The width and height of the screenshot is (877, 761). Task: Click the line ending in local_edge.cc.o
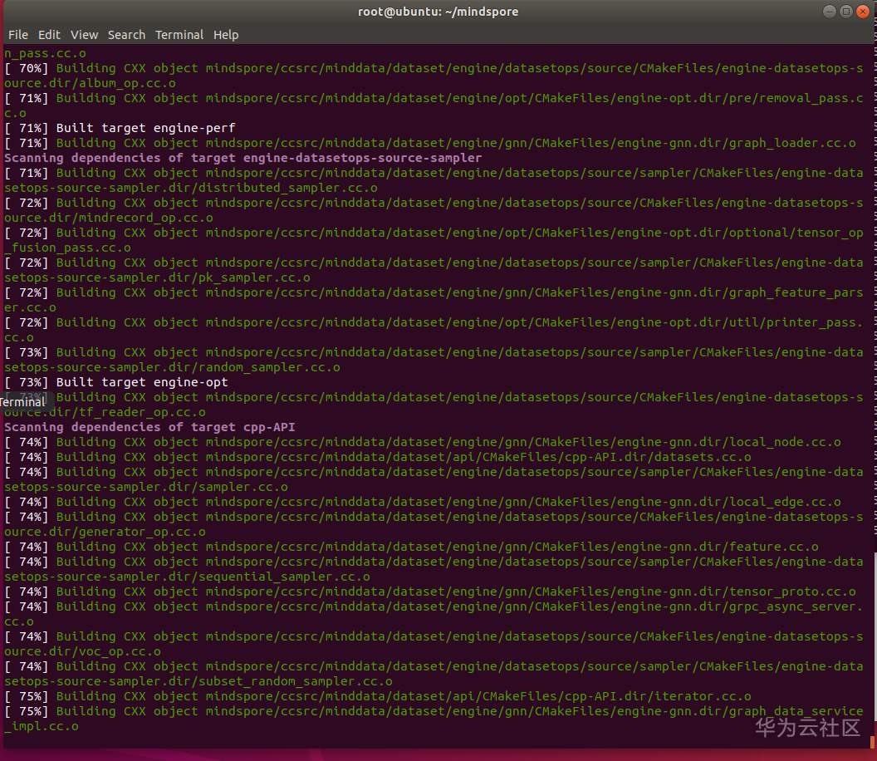click(x=423, y=502)
